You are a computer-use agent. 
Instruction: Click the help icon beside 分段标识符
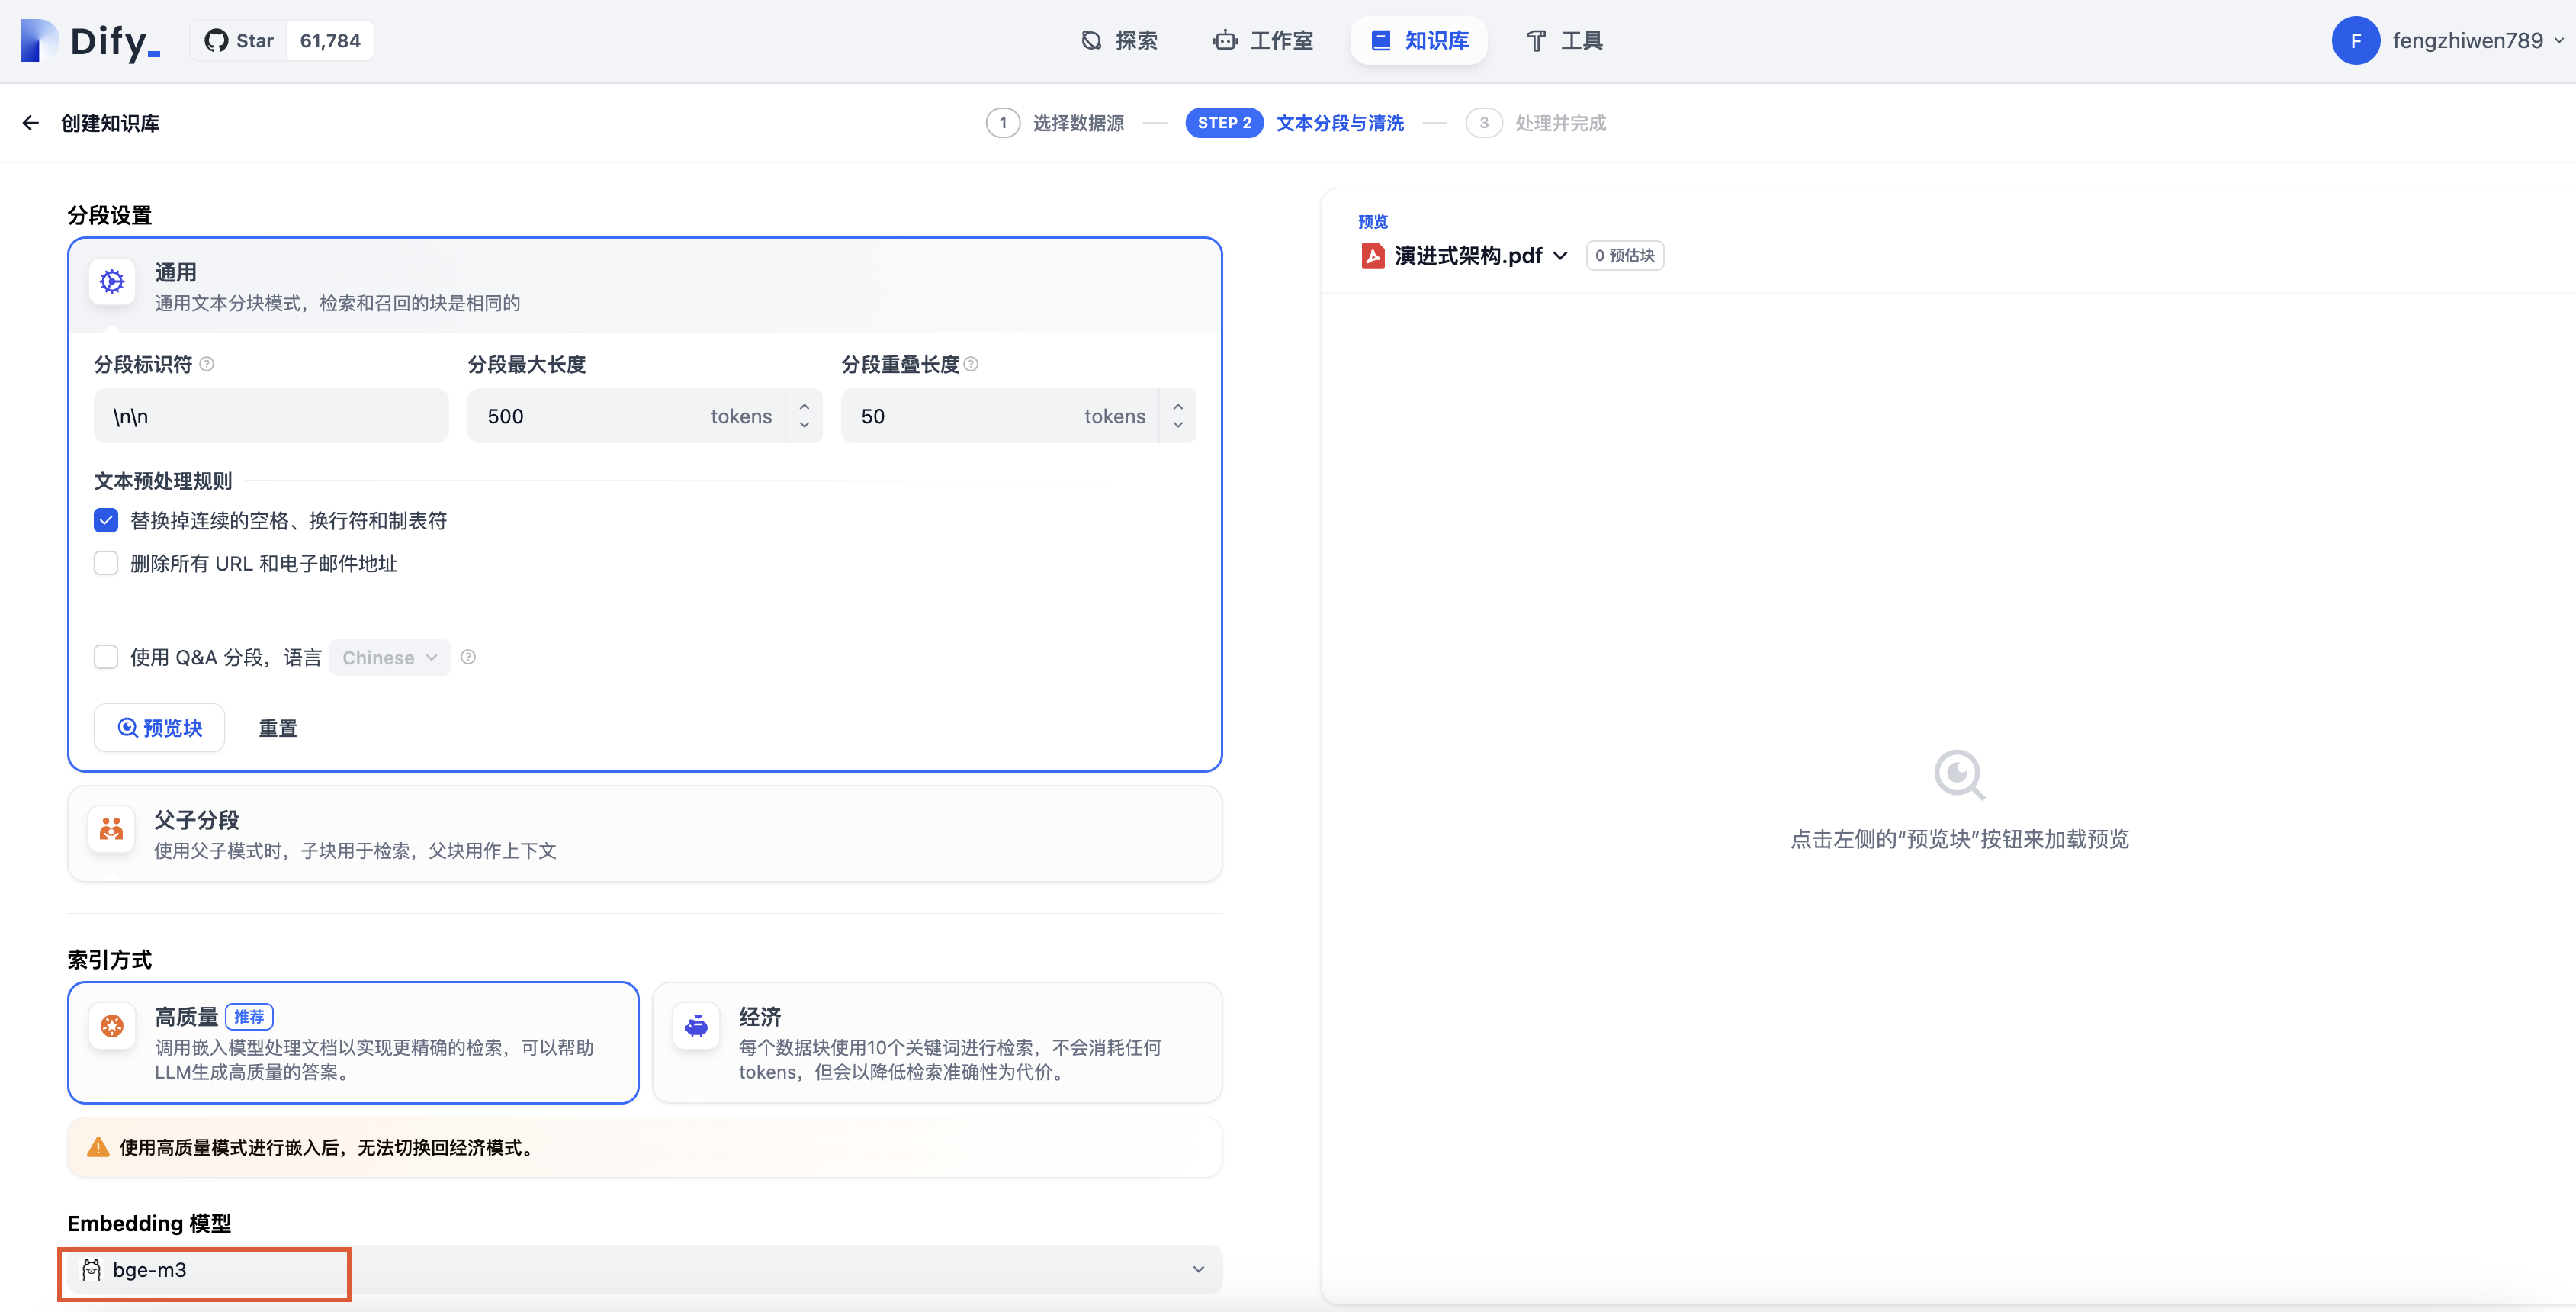[207, 364]
